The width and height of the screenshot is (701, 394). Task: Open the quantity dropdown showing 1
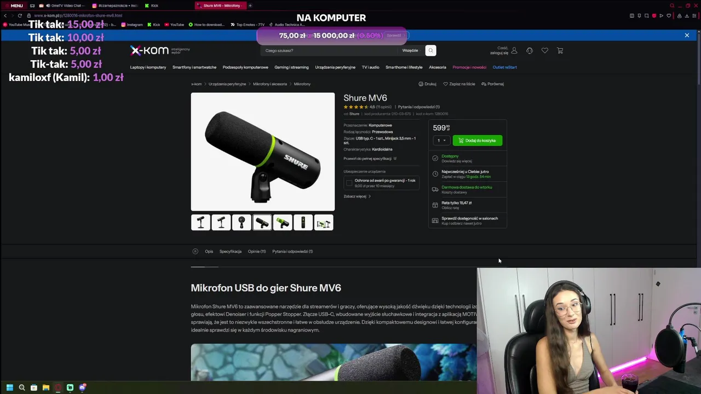point(441,141)
